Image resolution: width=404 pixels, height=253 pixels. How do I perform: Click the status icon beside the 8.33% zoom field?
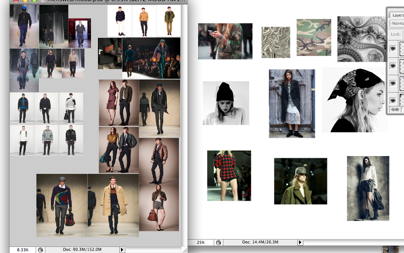coord(40,250)
